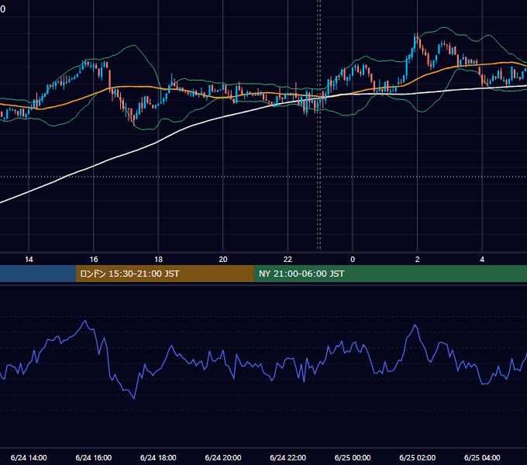This screenshot has width=527, height=465.
Task: Click the 18 hour label on price chart axis
Action: [158, 260]
